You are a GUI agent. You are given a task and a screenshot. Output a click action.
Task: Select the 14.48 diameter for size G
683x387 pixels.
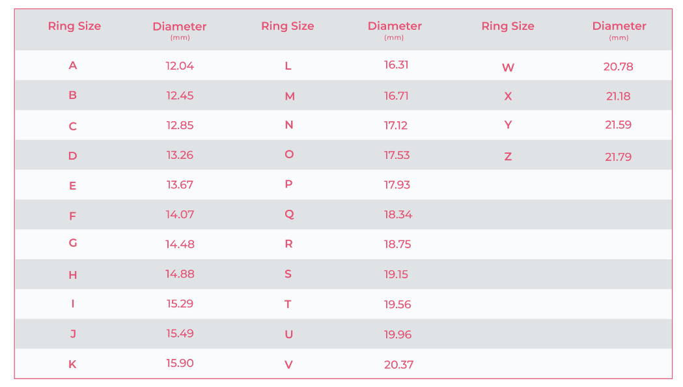180,244
